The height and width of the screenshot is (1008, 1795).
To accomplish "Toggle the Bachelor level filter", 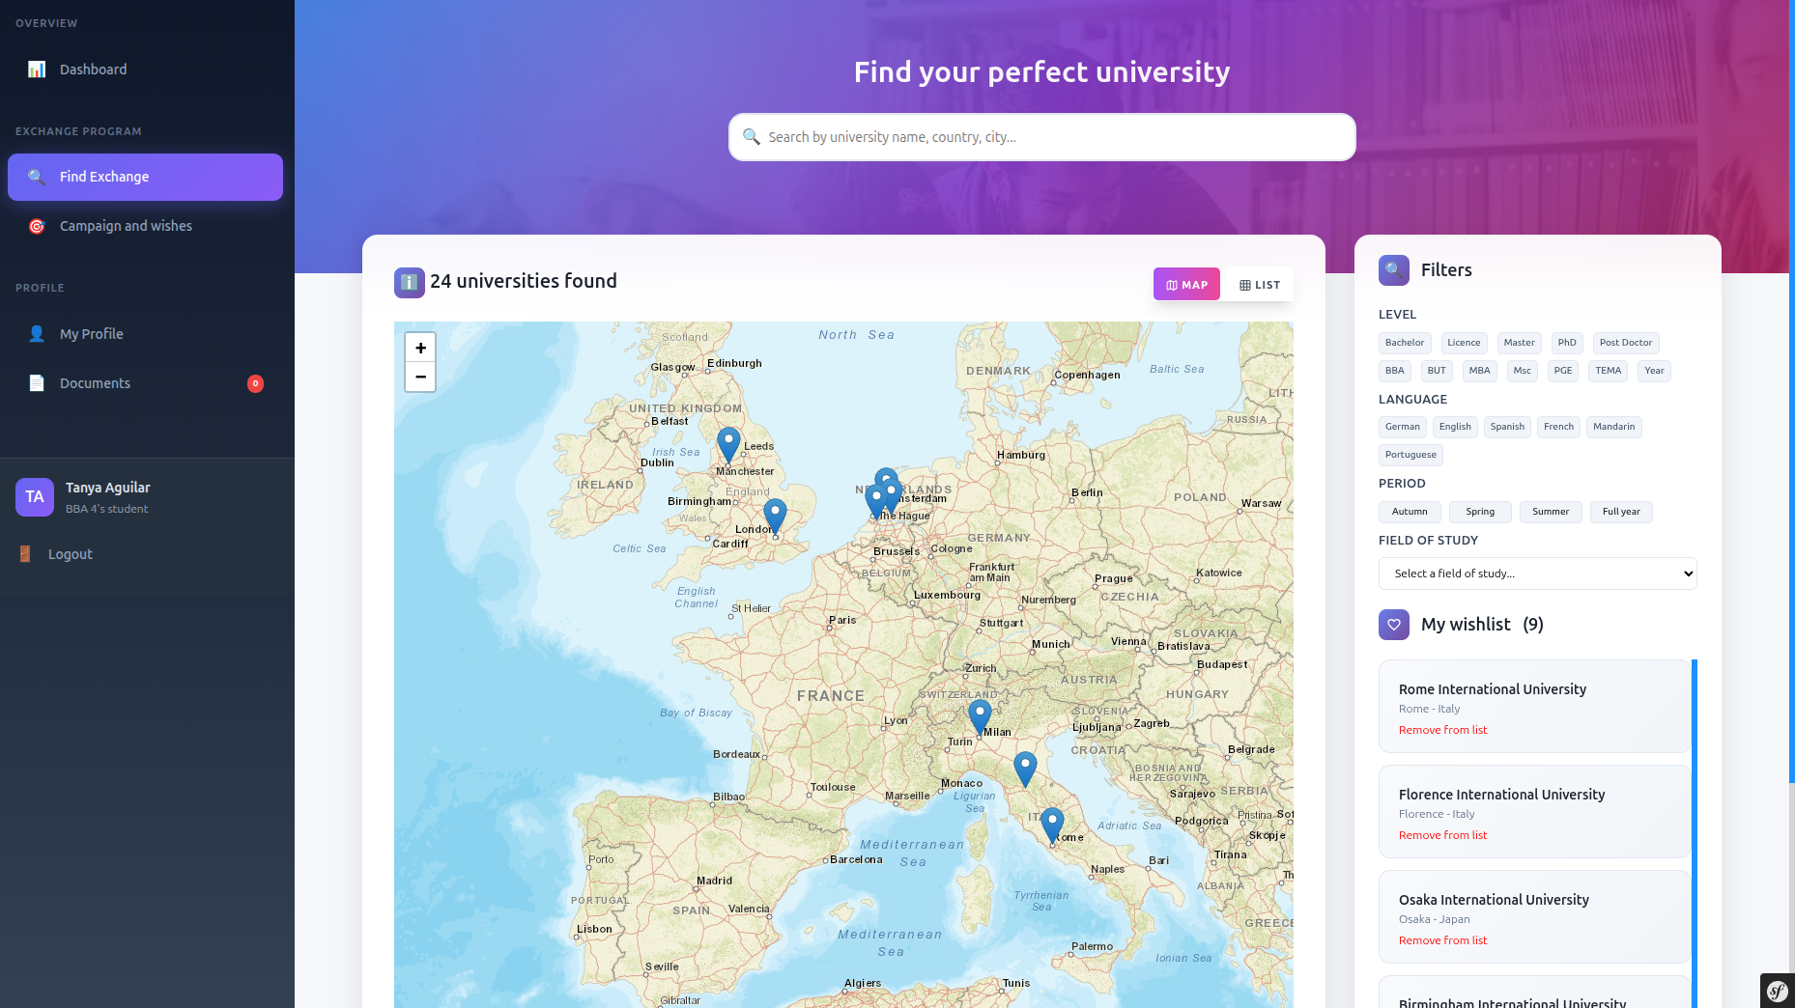I will [x=1405, y=343].
